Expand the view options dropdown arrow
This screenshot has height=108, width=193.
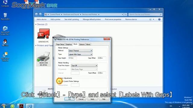click(153, 19)
